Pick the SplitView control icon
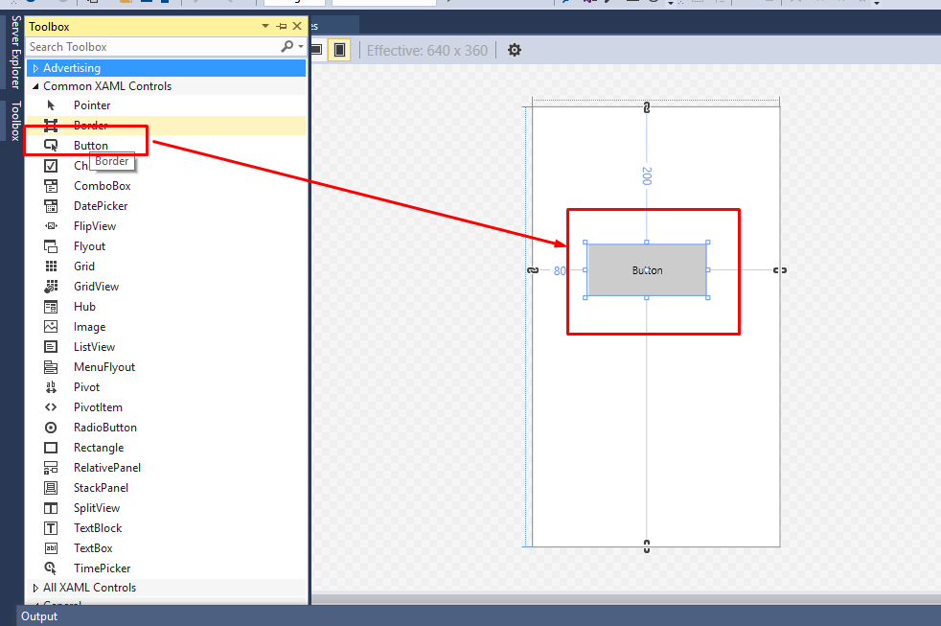 point(51,508)
